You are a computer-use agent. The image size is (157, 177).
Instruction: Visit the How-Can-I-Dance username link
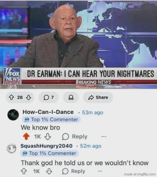point(48,112)
